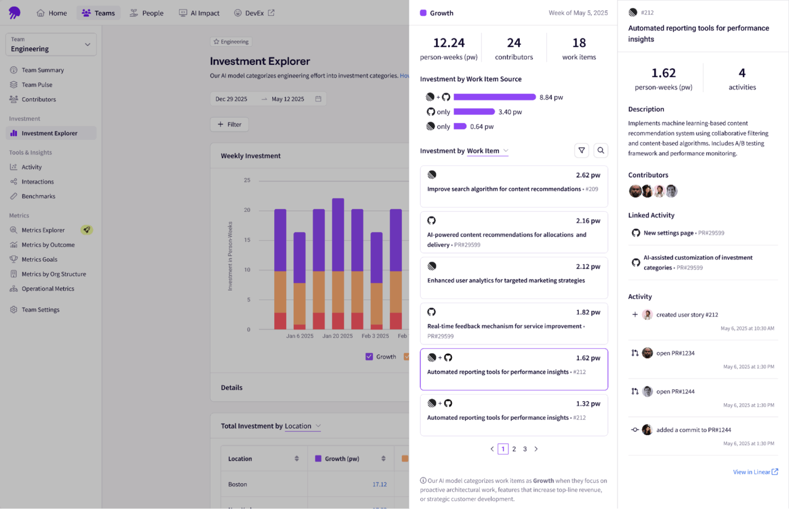
Task: Open the AI Impact menu item
Action: [199, 13]
